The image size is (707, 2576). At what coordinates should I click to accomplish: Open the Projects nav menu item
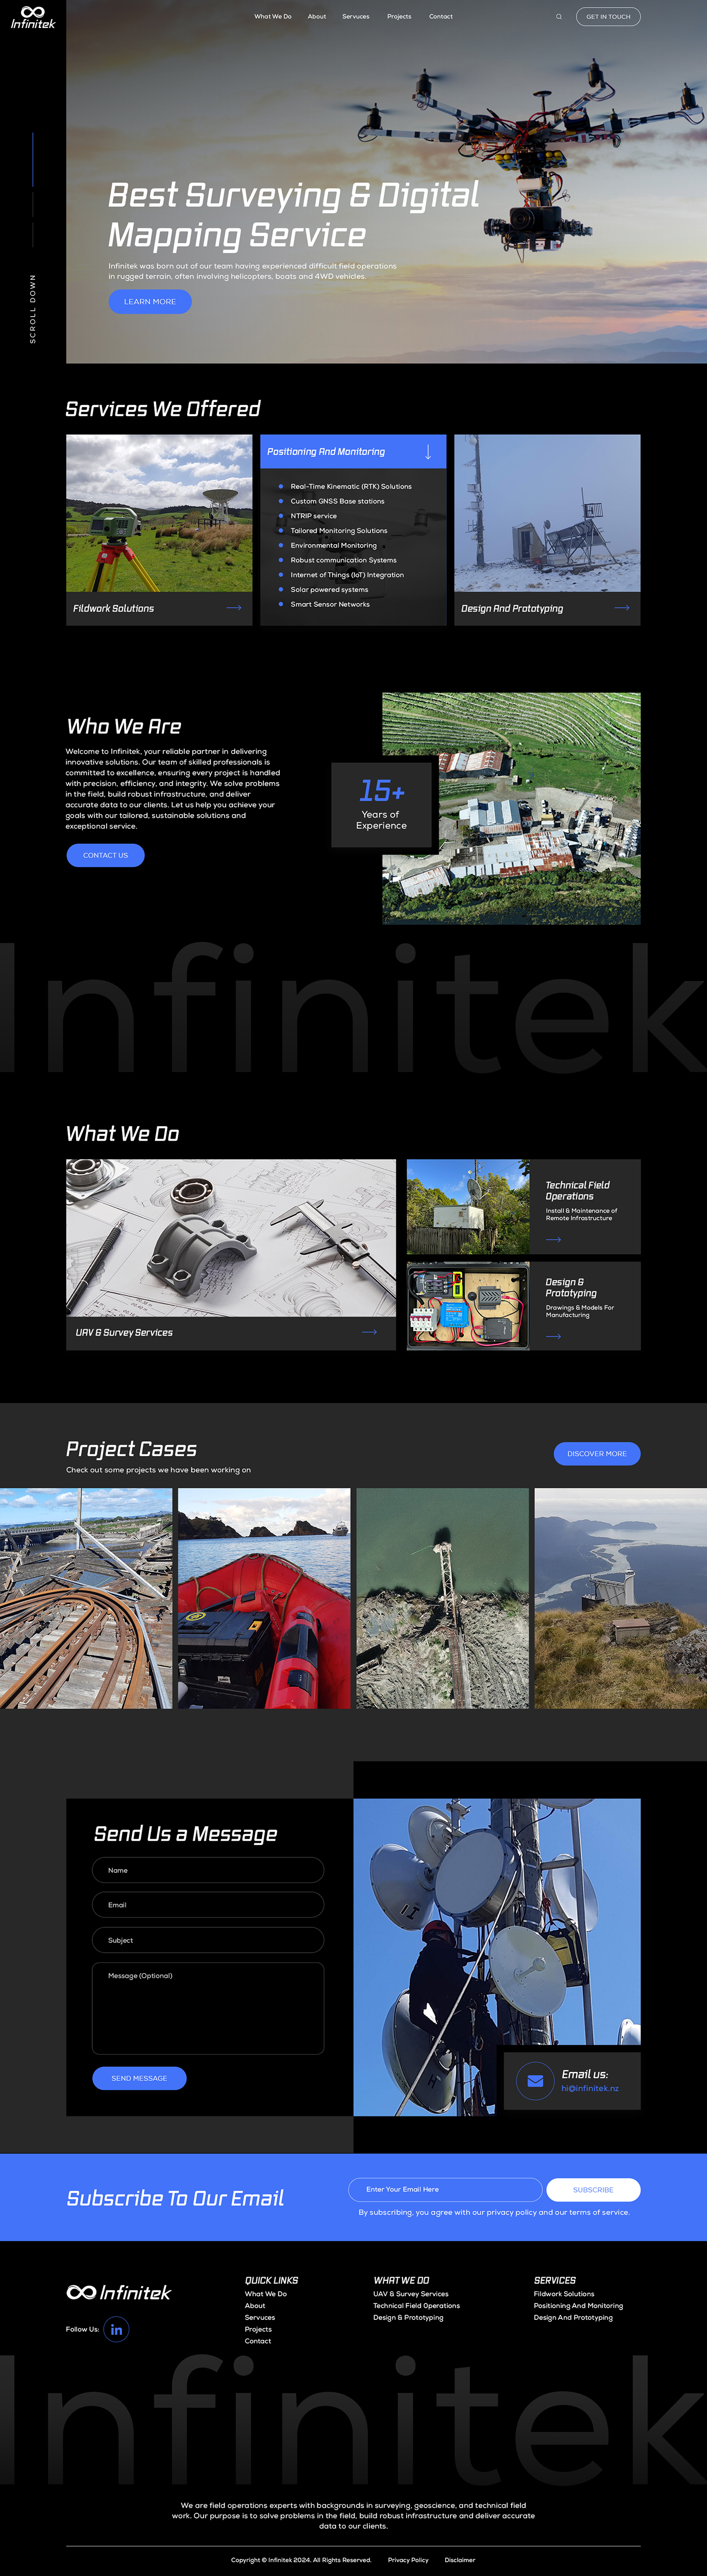tap(399, 17)
